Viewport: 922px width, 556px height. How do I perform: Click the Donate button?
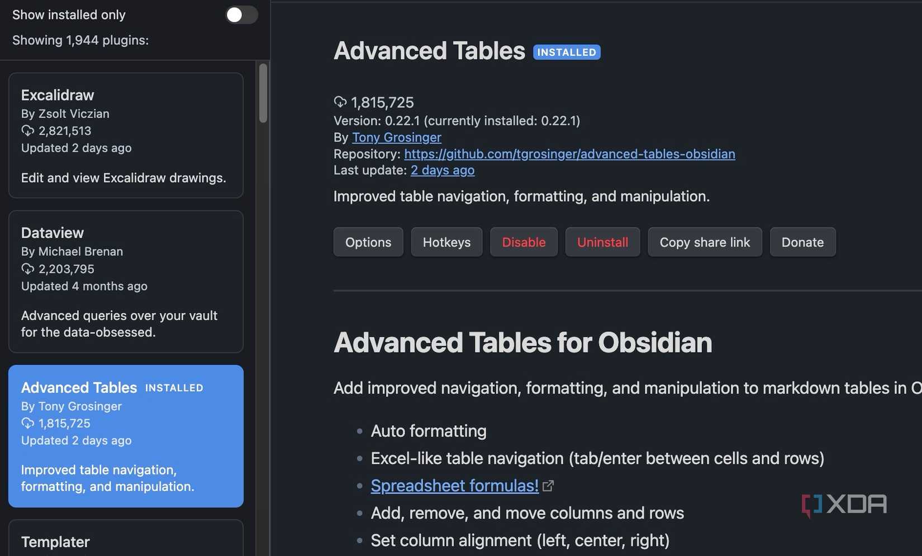802,242
